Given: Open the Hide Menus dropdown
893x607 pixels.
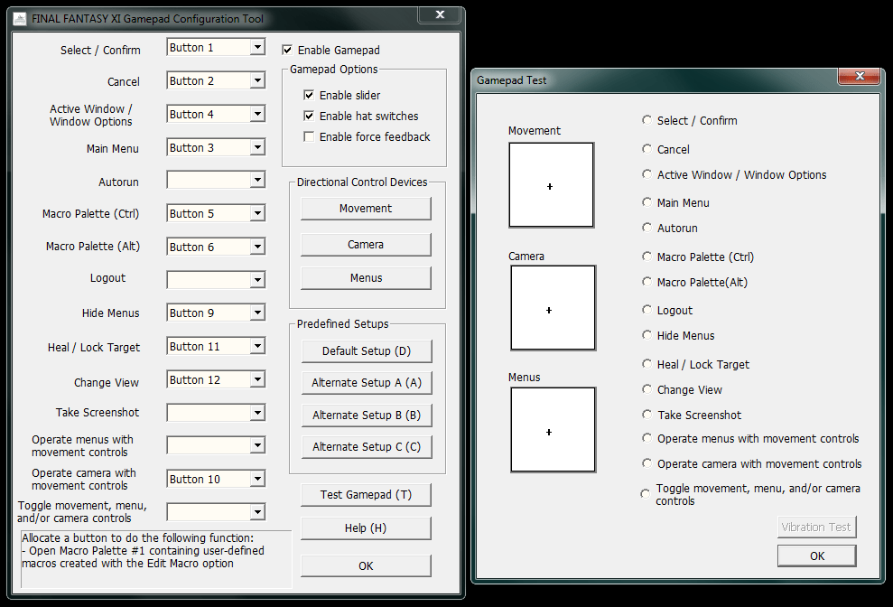Looking at the screenshot, I should (257, 313).
